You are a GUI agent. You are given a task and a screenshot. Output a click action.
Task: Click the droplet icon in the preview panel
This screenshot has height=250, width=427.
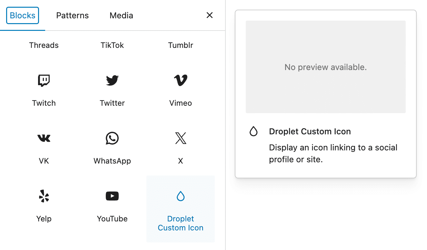click(254, 131)
